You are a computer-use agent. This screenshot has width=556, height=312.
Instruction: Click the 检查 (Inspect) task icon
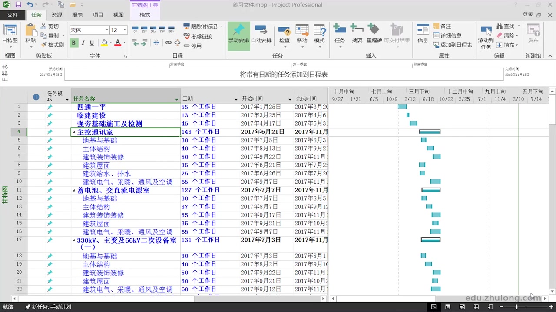[x=284, y=35]
